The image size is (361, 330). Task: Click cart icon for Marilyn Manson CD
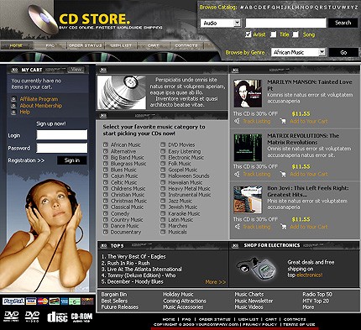pos(283,121)
